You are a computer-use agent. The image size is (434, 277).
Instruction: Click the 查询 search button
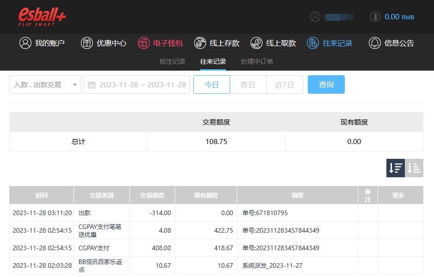(x=326, y=84)
